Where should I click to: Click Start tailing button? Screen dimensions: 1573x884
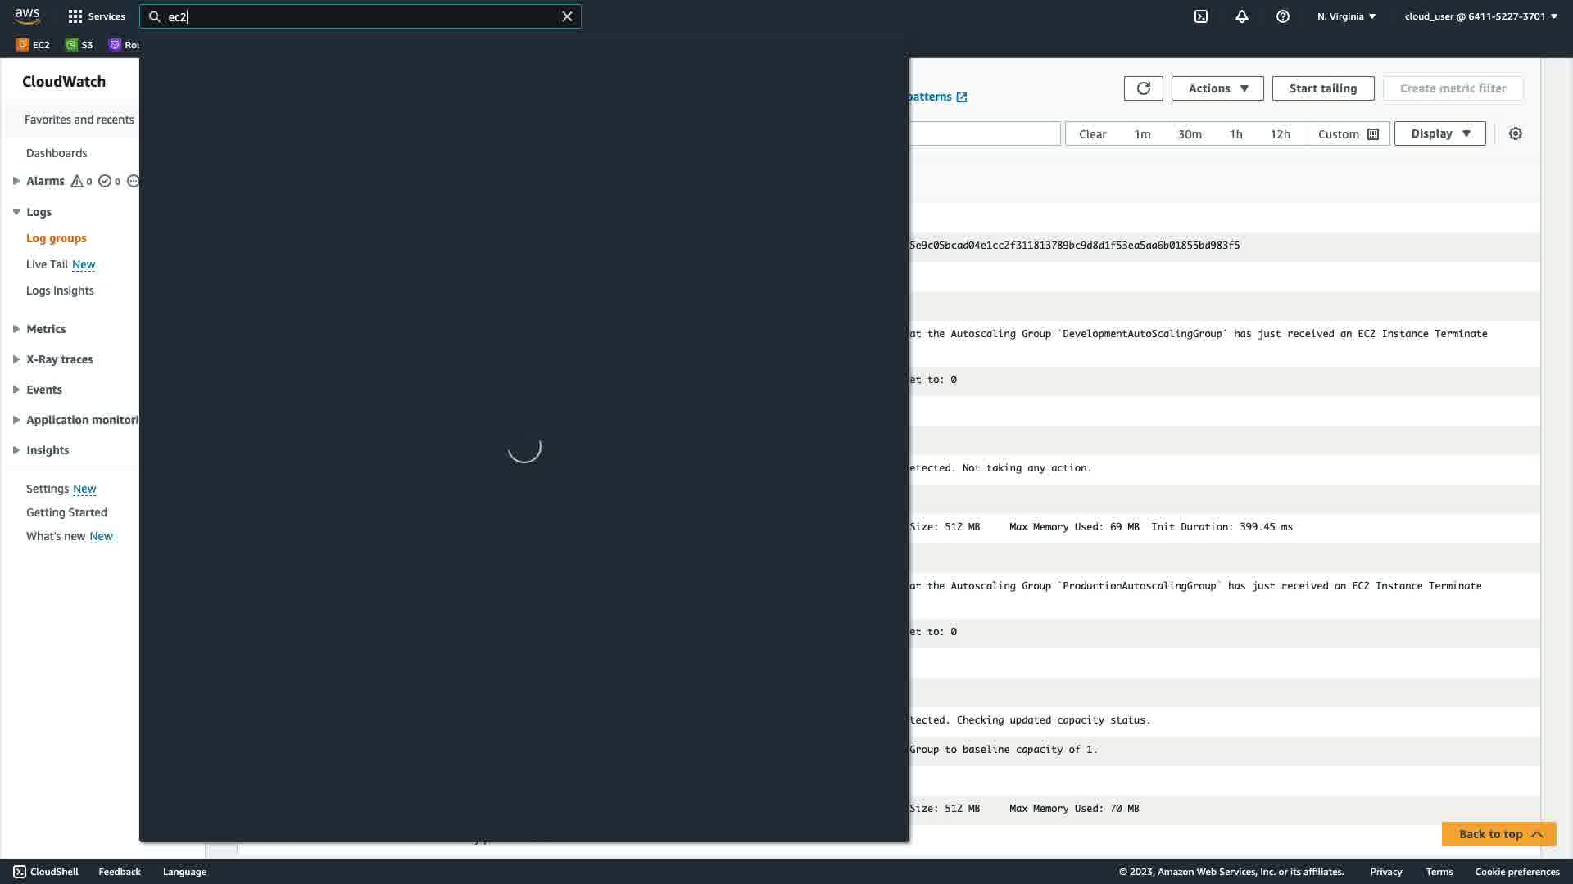point(1322,88)
